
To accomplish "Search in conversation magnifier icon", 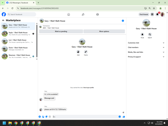I will pyautogui.click(x=150, y=34).
